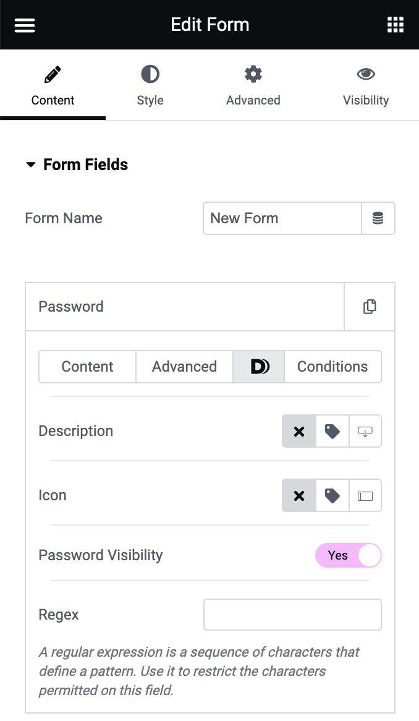The image size is (419, 721).
Task: Switch to Advanced via the gear icon
Action: coord(253,85)
